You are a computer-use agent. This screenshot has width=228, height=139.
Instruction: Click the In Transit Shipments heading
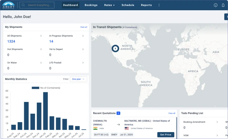click(107, 27)
